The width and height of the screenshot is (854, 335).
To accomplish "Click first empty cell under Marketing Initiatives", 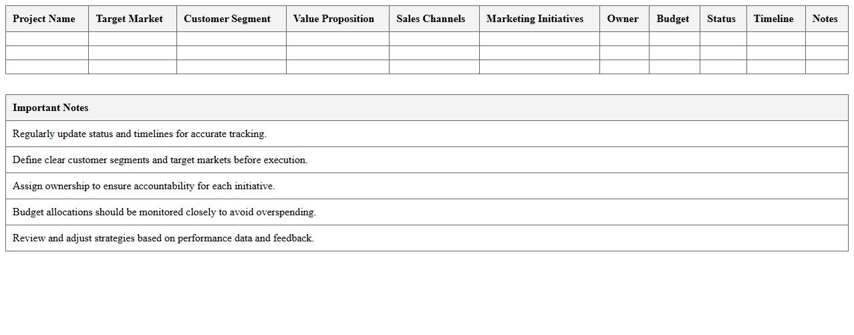I will click(539, 39).
